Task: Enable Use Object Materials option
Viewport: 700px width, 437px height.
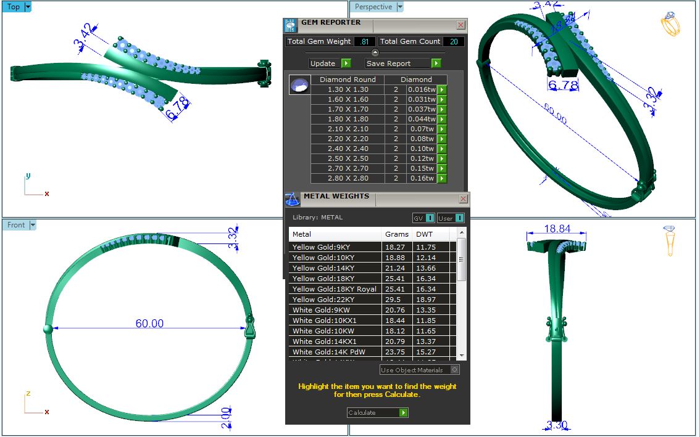Action: (x=455, y=370)
